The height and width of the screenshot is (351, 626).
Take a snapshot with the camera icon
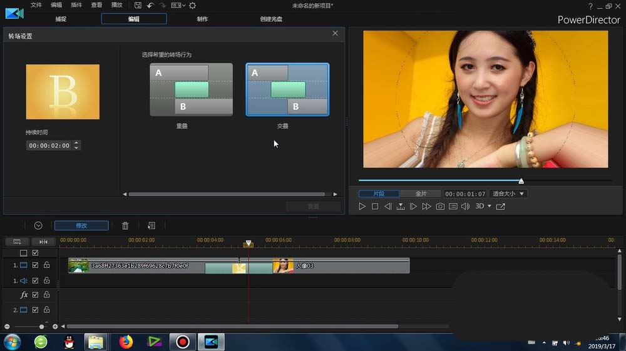(440, 207)
